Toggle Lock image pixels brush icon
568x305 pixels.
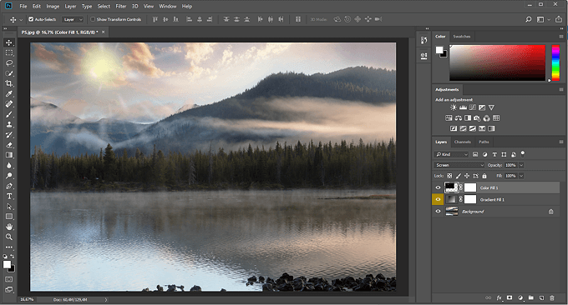click(x=459, y=176)
